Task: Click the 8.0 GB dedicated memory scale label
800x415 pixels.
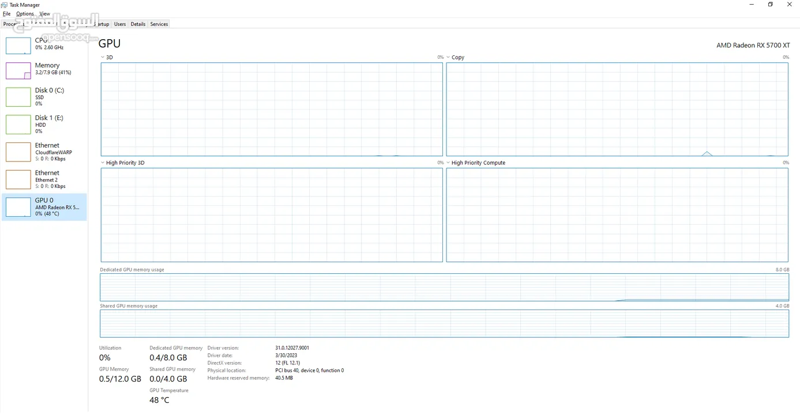Action: coord(782,270)
